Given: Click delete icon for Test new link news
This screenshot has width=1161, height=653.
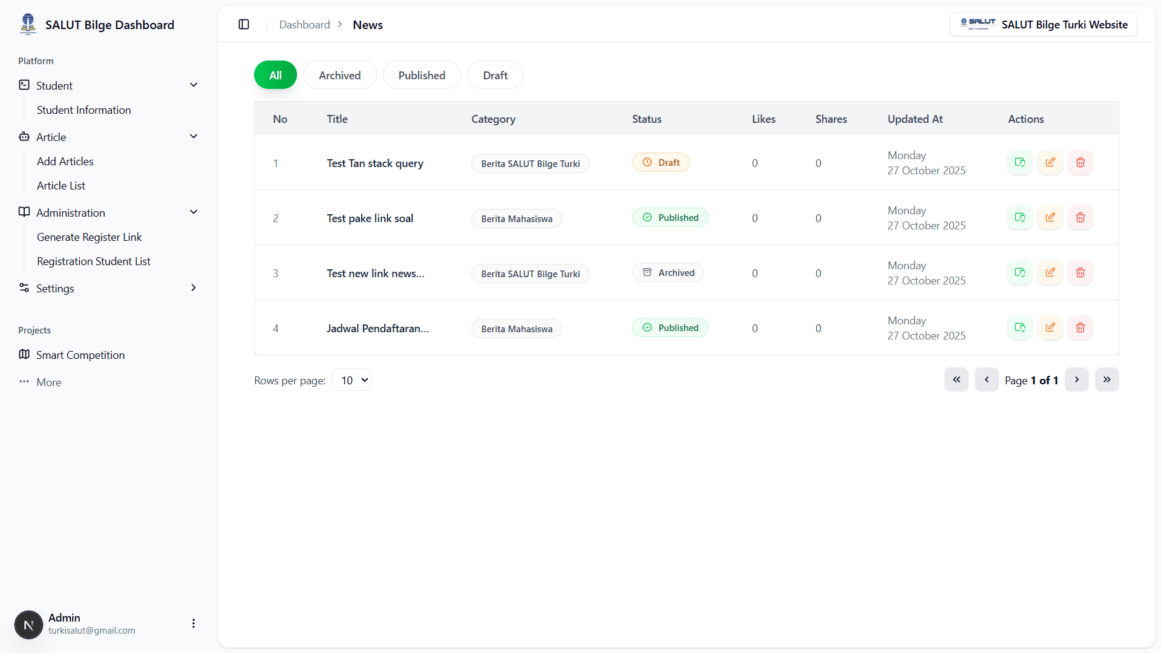Looking at the screenshot, I should pos(1080,272).
